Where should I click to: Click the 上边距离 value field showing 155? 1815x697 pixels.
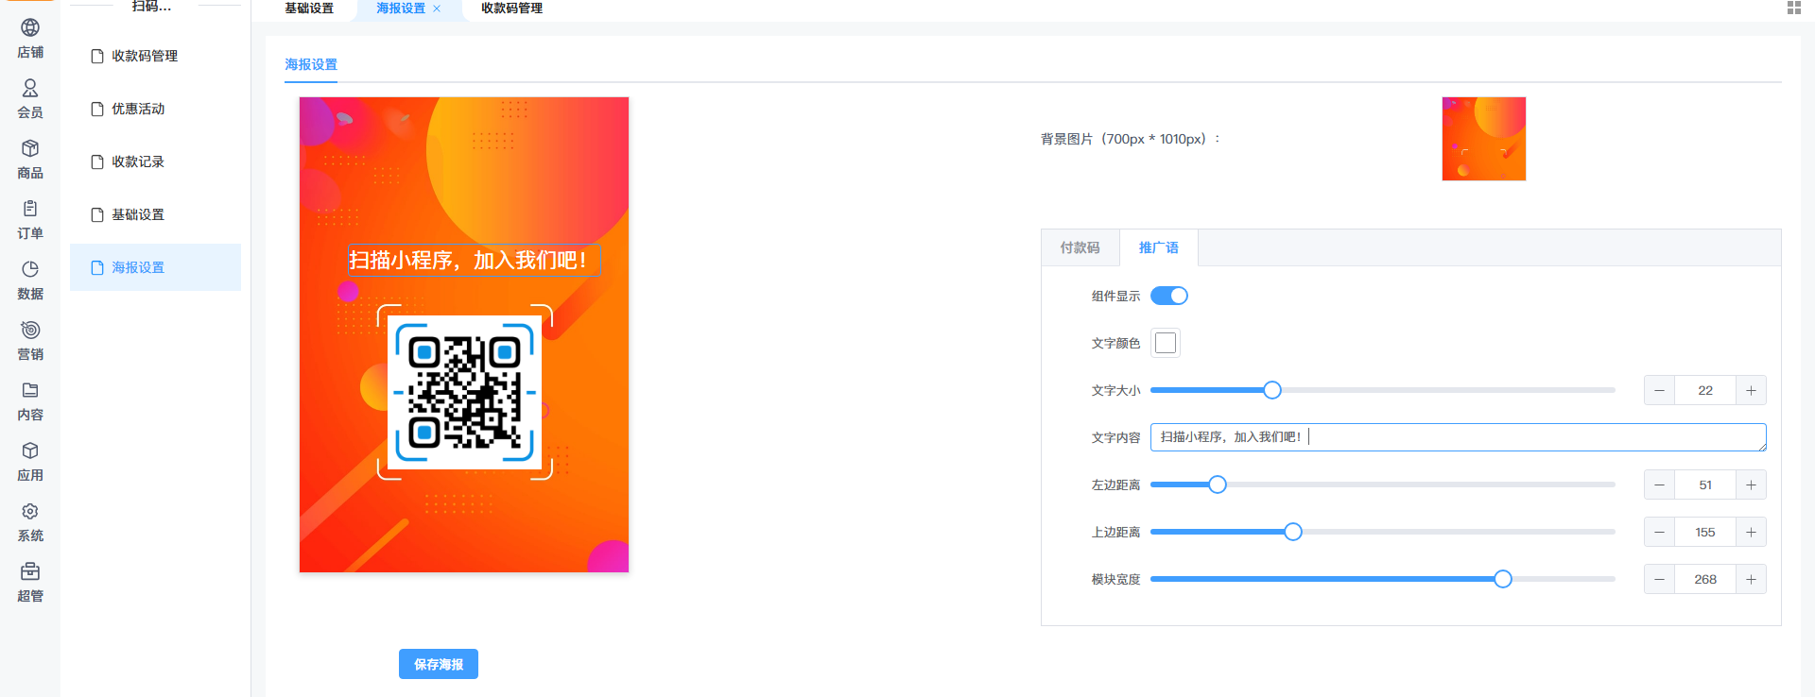[1705, 532]
